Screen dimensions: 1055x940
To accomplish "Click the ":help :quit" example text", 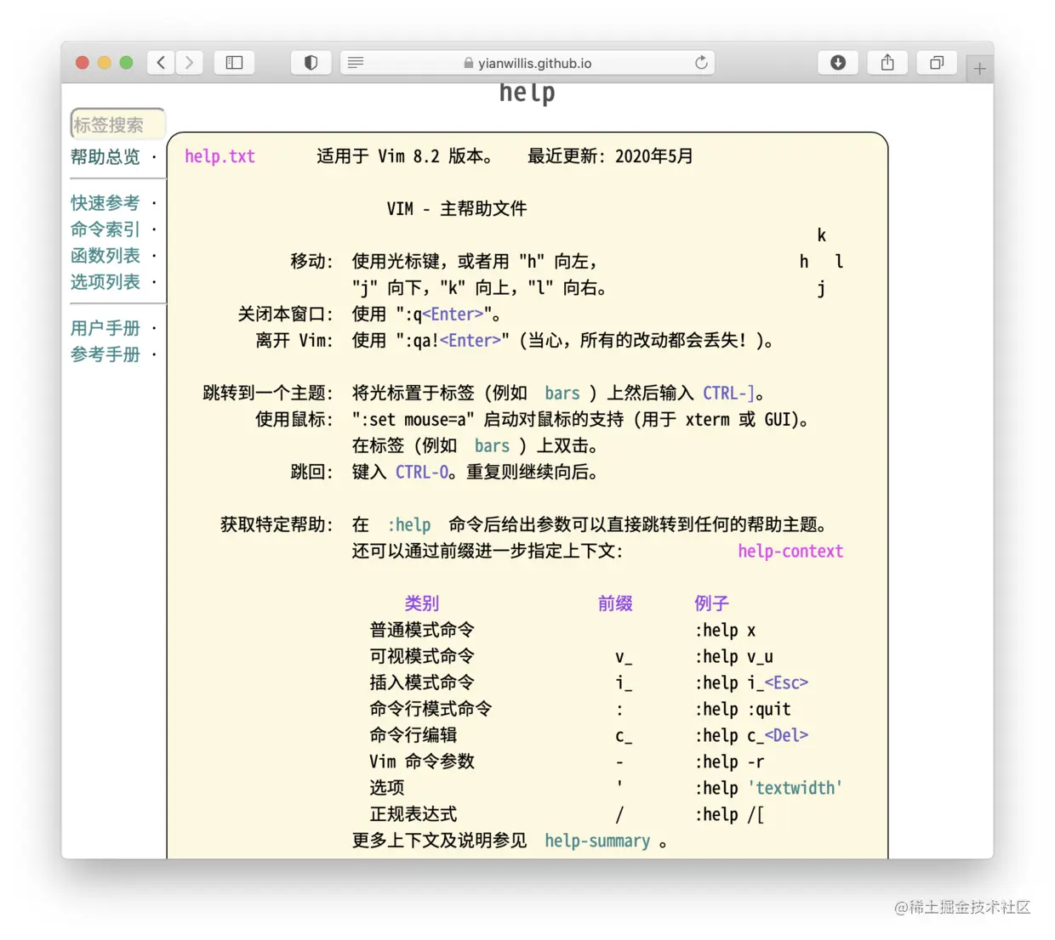I will (x=743, y=710).
